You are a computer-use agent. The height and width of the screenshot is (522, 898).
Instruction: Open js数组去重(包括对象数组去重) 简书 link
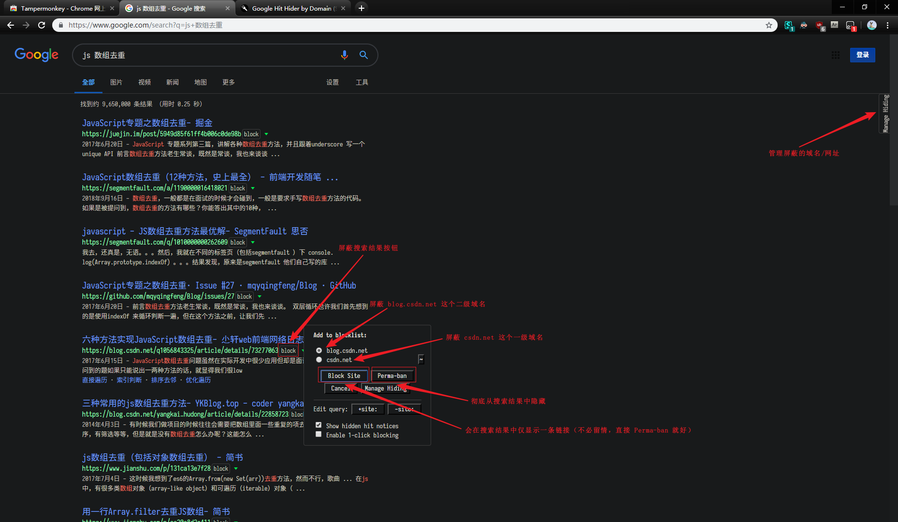tap(162, 457)
